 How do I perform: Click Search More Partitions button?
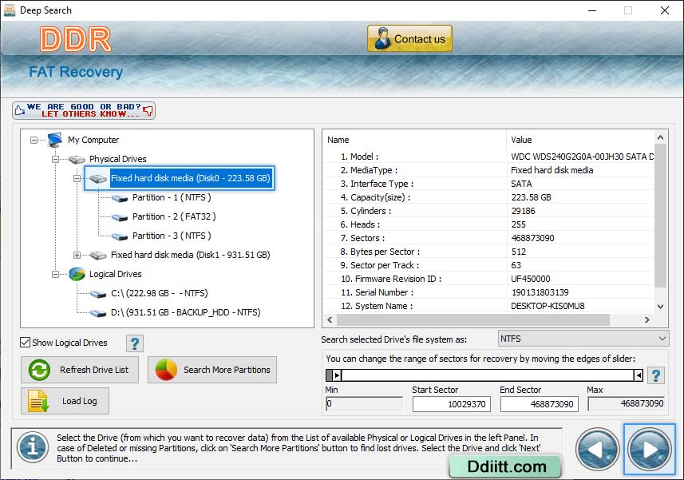[212, 370]
